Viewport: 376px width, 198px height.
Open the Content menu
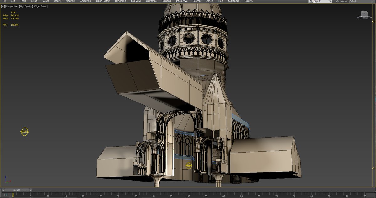tap(197, 1)
